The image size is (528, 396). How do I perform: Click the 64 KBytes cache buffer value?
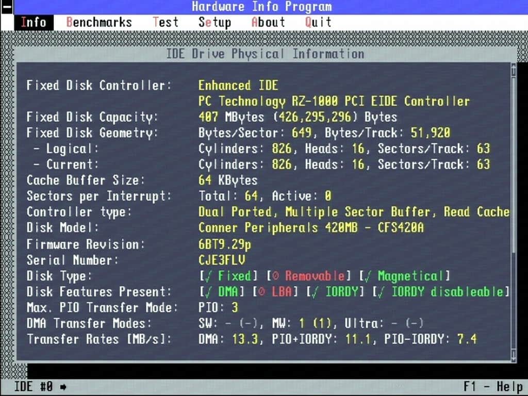[228, 180]
